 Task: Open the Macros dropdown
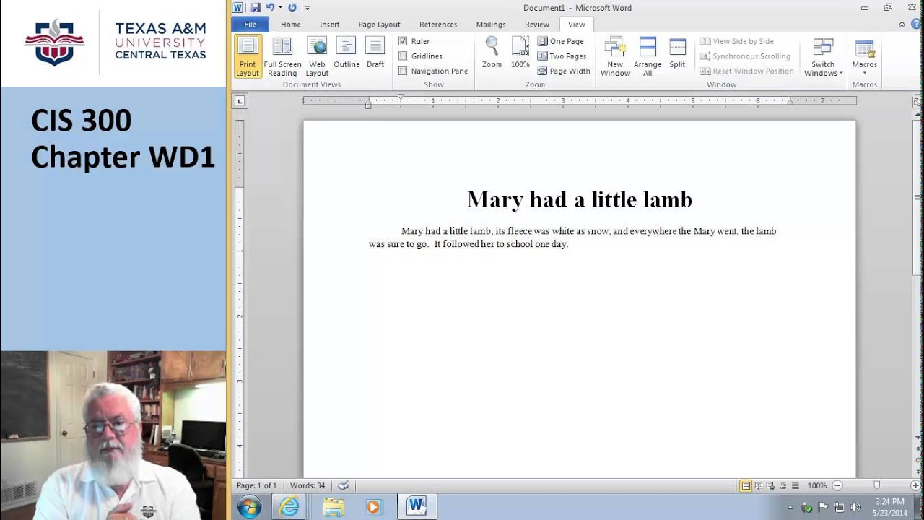point(864,56)
